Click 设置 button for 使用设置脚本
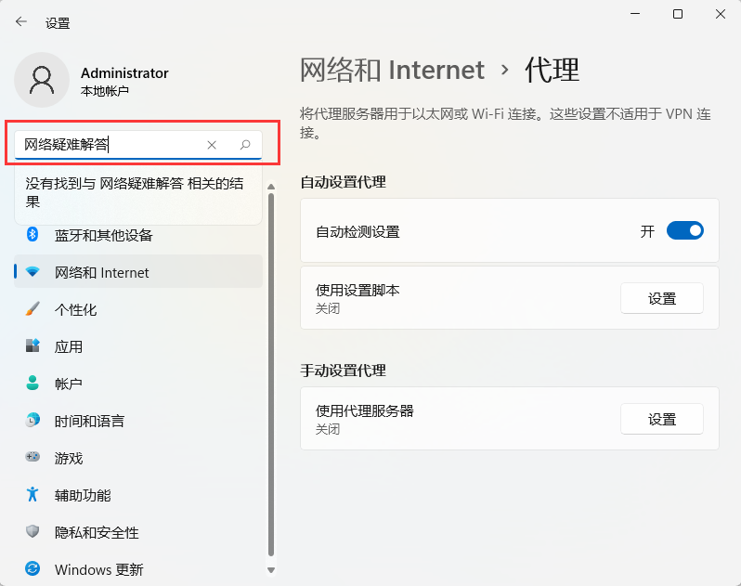This screenshot has height=586, width=741. click(x=661, y=298)
